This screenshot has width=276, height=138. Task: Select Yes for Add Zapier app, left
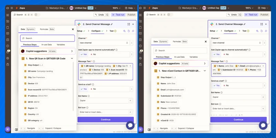(84, 55)
